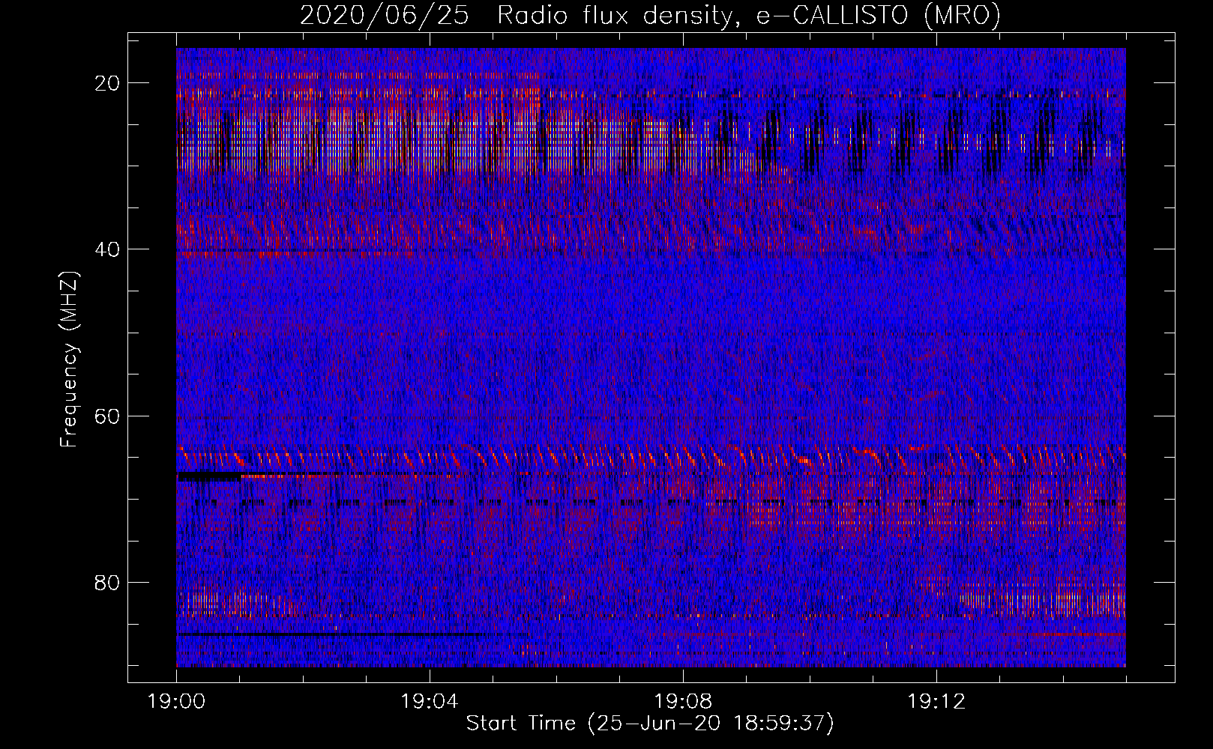Click the 40 MHz frequency axis label
The height and width of the screenshot is (749, 1213).
[108, 249]
